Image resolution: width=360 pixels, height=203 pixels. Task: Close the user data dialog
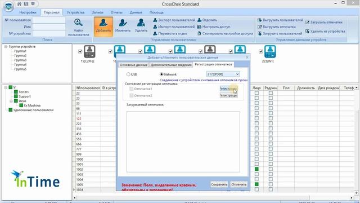(x=247, y=58)
